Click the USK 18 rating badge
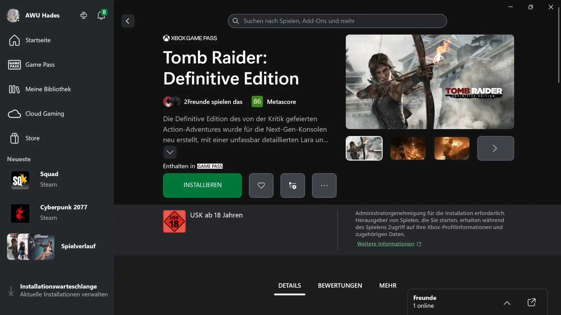This screenshot has height=315, width=561. click(174, 222)
